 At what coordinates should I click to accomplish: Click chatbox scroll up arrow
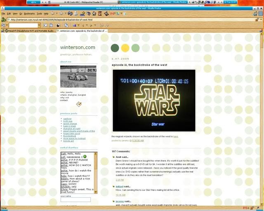click(96, 154)
